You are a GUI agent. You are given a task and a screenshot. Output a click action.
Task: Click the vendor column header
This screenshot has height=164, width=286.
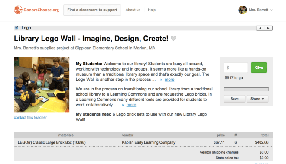[x=128, y=135]
